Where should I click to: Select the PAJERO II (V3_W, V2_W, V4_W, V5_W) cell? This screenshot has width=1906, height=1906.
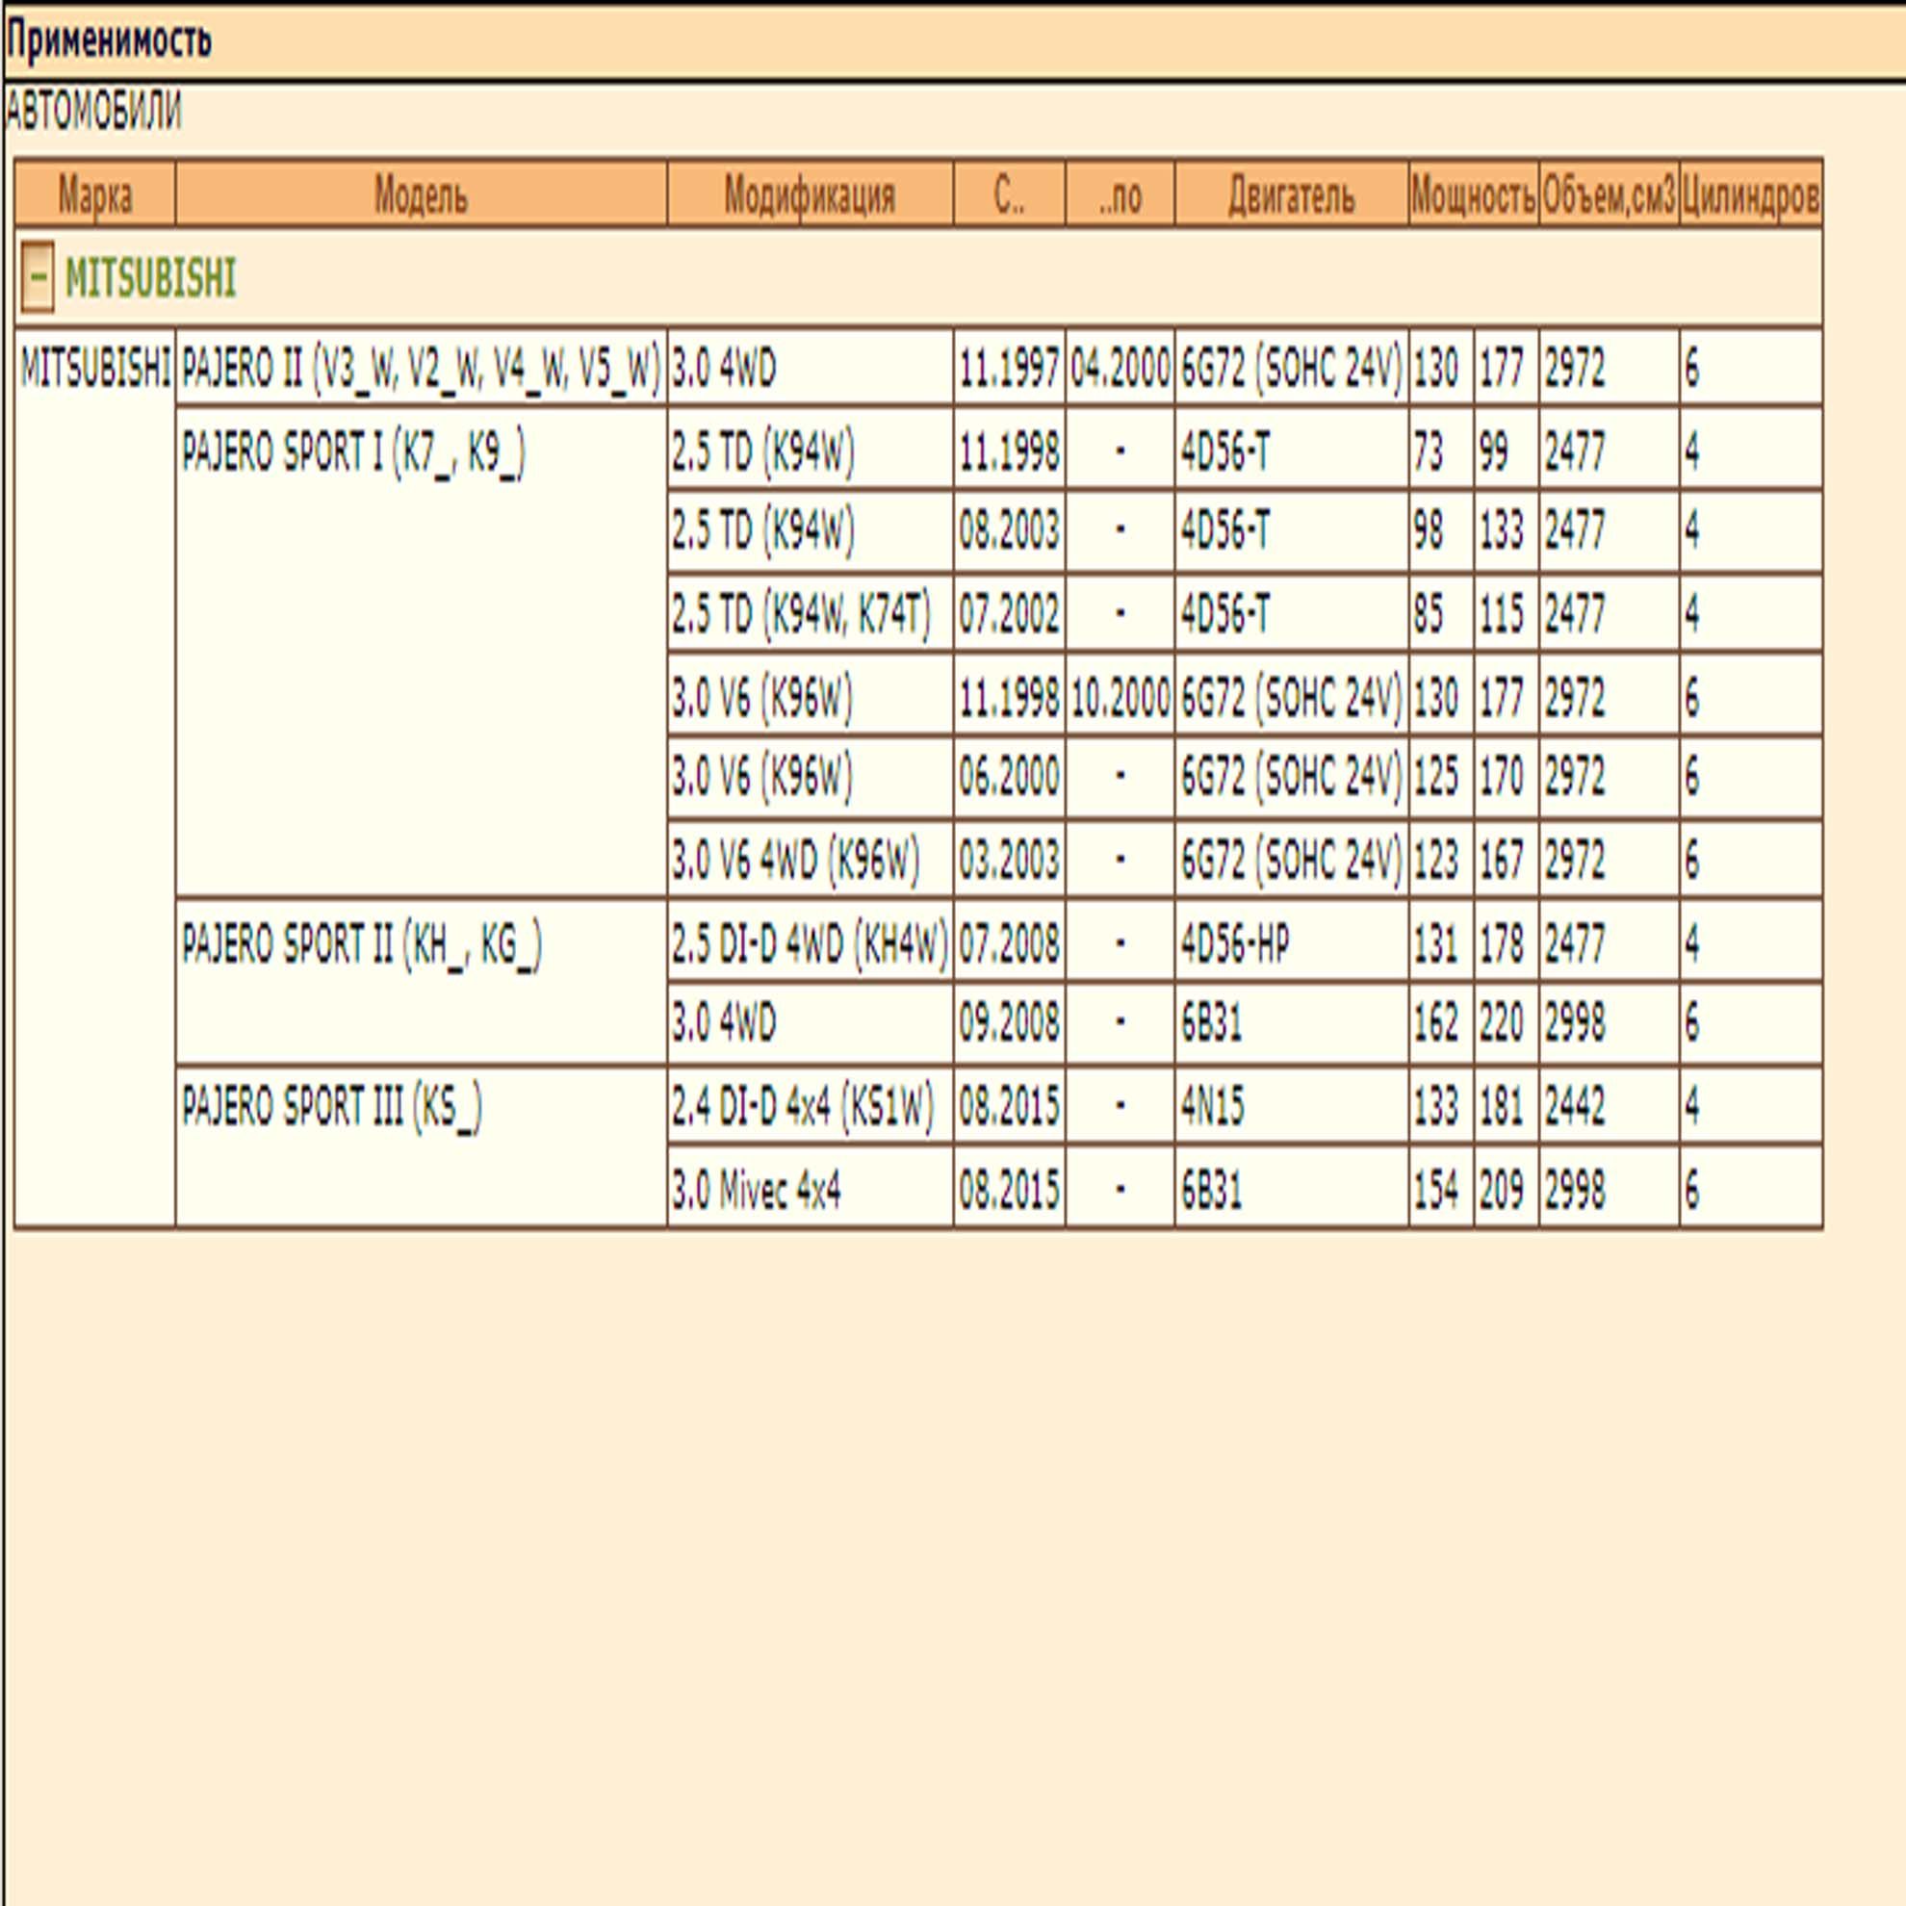click(x=422, y=368)
